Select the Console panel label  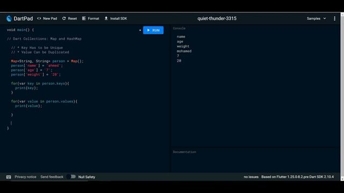(179, 28)
